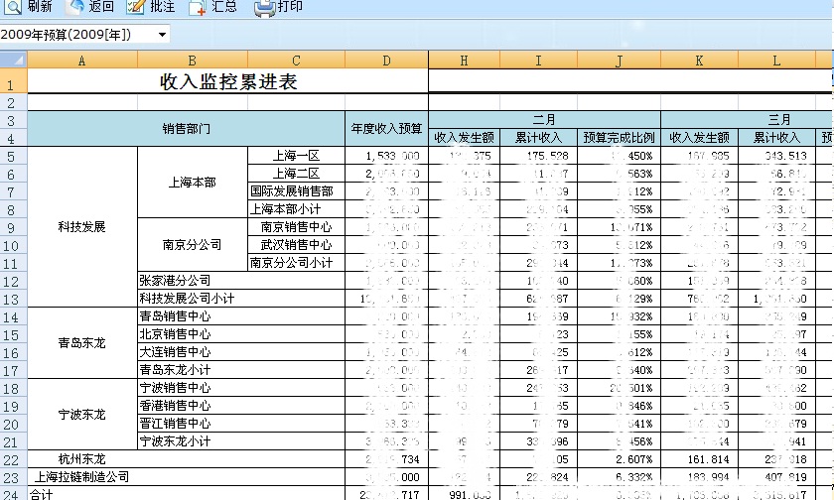The width and height of the screenshot is (834, 500).
Task: Click the value 407,819 in row 23
Action: point(785,478)
